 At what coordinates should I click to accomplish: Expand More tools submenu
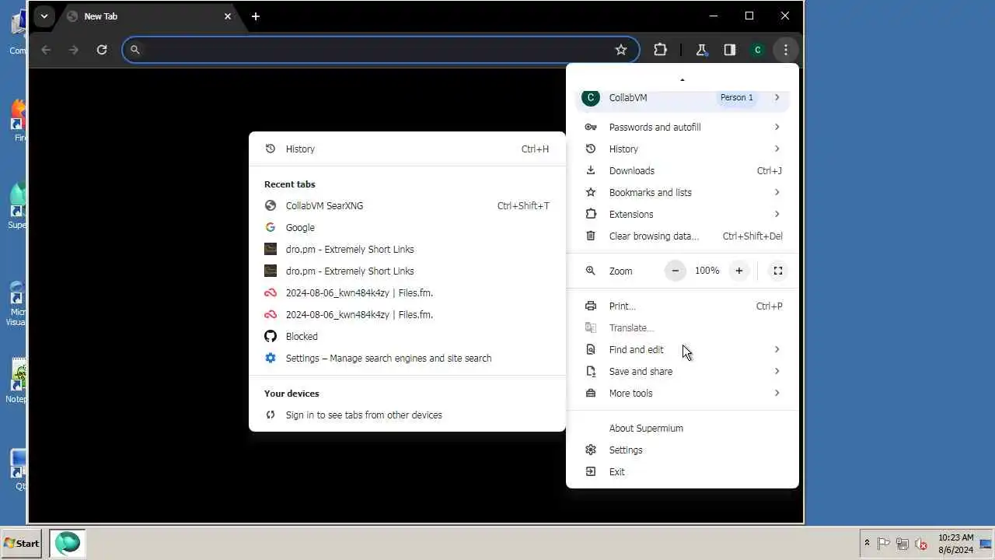point(683,393)
